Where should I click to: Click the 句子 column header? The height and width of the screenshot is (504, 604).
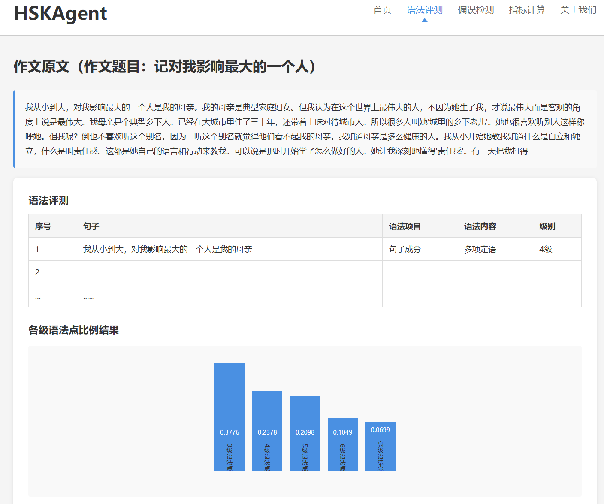(91, 226)
